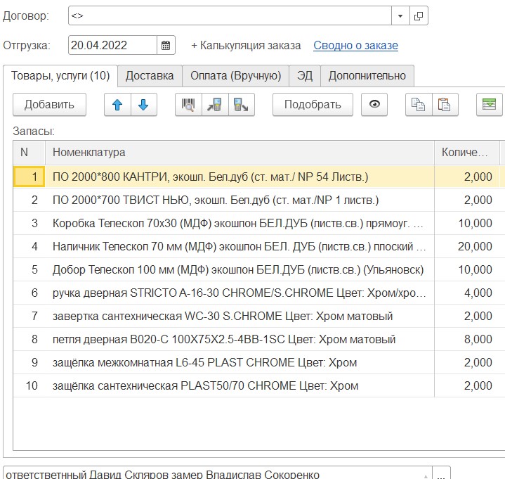This screenshot has width=505, height=479.
Task: Switch to the Доставка tab
Action: tap(149, 76)
